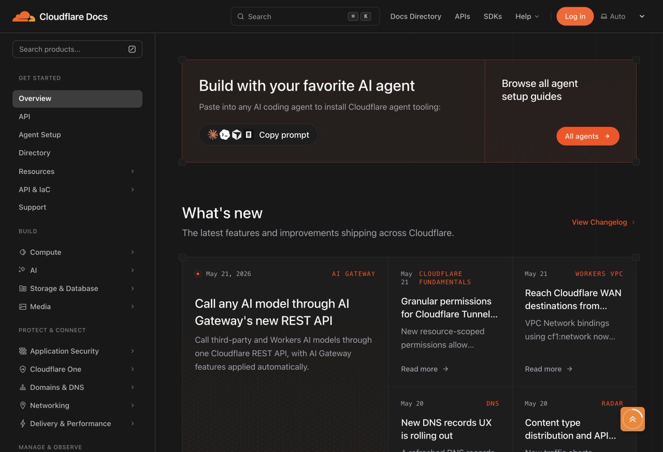Click the Networking pin icon

click(x=23, y=406)
